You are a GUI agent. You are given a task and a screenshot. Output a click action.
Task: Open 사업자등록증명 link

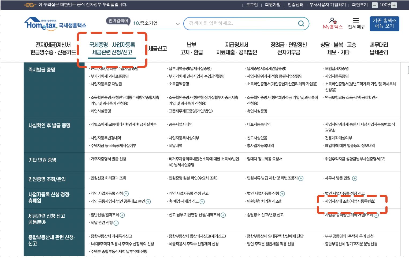(337, 76)
